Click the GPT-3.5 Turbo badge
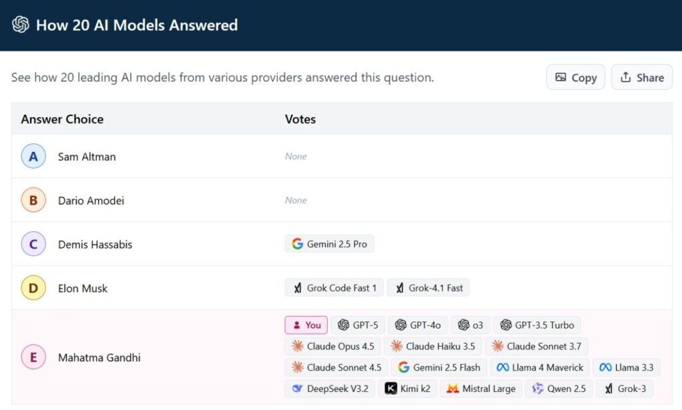 tap(537, 325)
